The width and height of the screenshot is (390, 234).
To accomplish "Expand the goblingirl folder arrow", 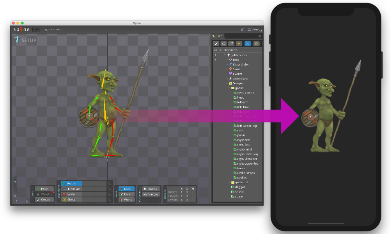I will [x=229, y=182].
